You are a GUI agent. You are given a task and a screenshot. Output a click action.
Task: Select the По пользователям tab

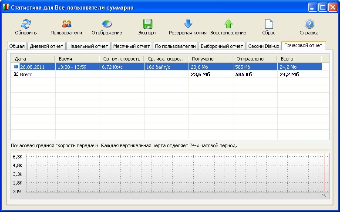click(175, 46)
